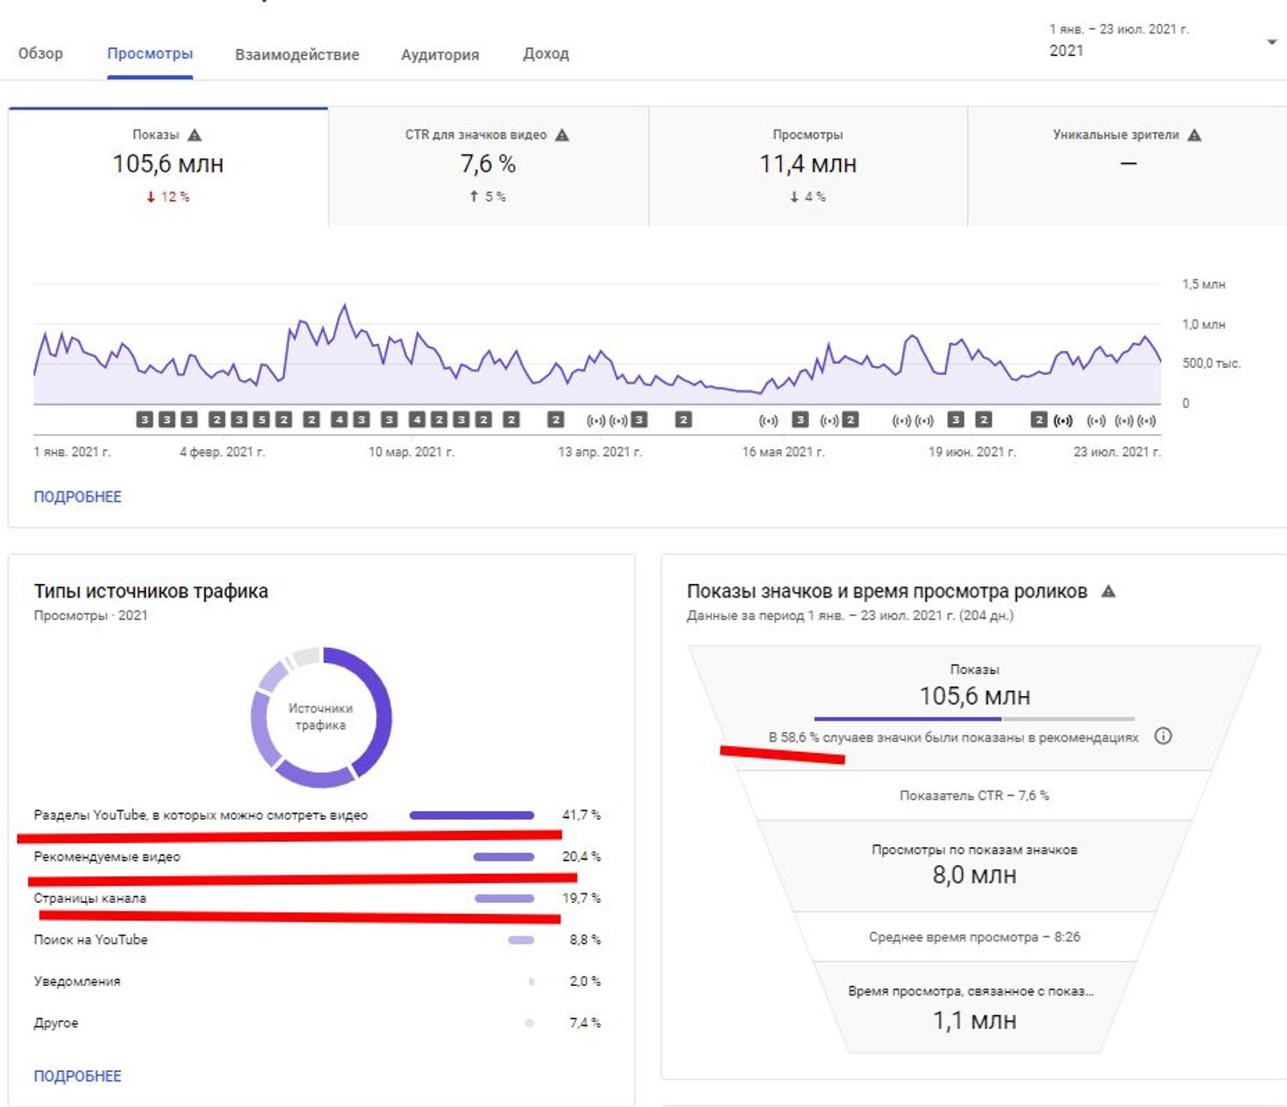This screenshot has width=1287, height=1107.
Task: Click warning icon next to Показы значков title
Action: [1108, 591]
